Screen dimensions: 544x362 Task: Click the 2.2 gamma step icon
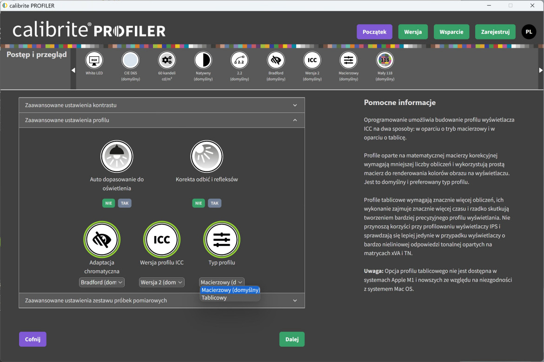pyautogui.click(x=239, y=60)
